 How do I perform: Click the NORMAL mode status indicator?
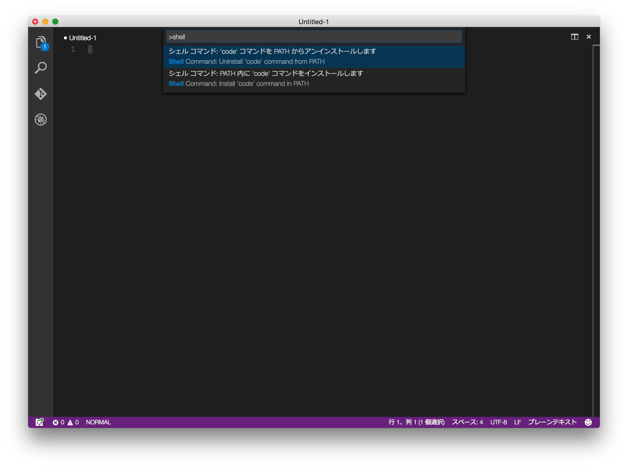point(99,422)
